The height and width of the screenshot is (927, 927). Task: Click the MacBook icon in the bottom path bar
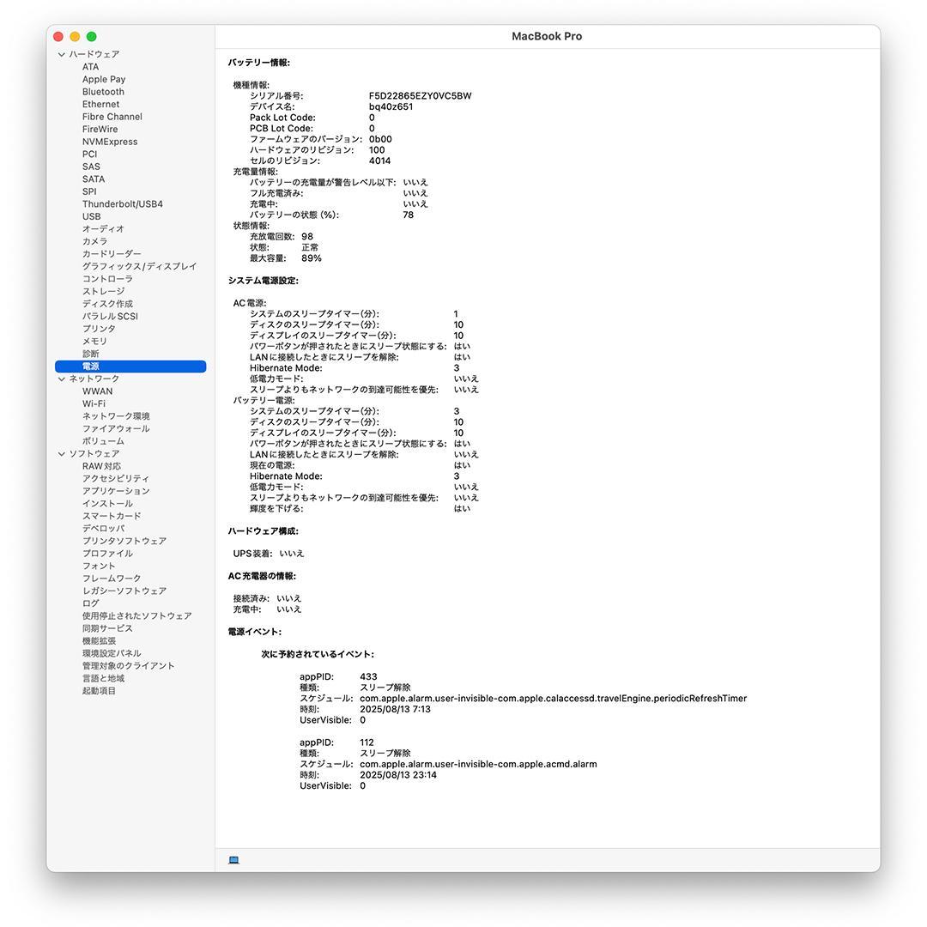click(233, 860)
